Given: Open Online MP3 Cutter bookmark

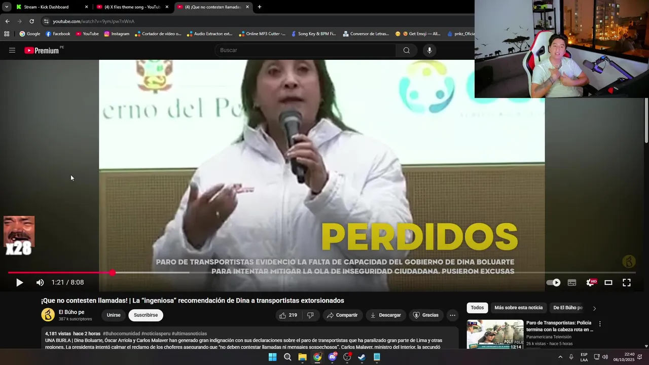Looking at the screenshot, I should pos(262,34).
